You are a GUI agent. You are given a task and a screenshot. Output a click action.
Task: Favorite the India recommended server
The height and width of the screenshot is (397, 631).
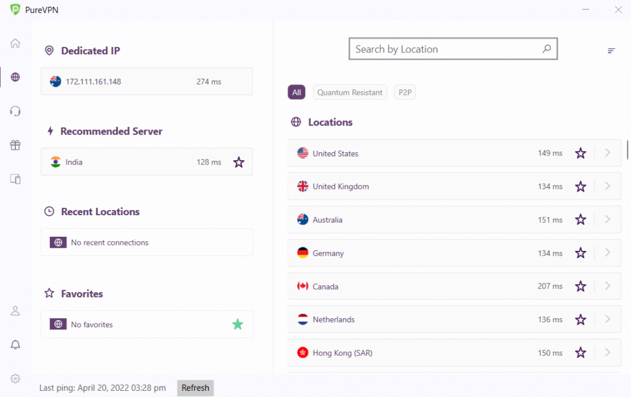coord(238,162)
